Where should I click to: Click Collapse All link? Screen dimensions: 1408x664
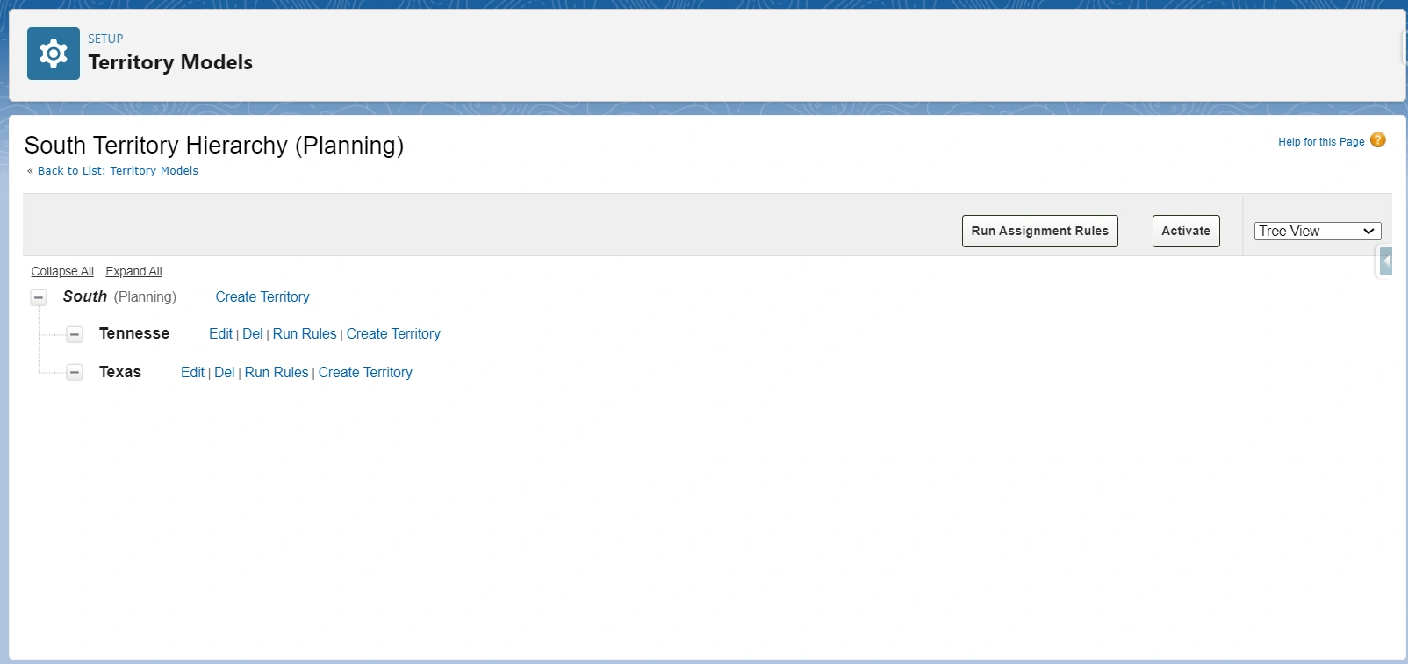62,271
